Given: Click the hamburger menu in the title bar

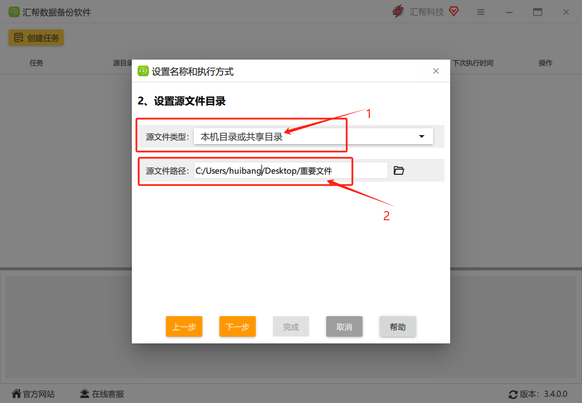Looking at the screenshot, I should click(x=480, y=11).
